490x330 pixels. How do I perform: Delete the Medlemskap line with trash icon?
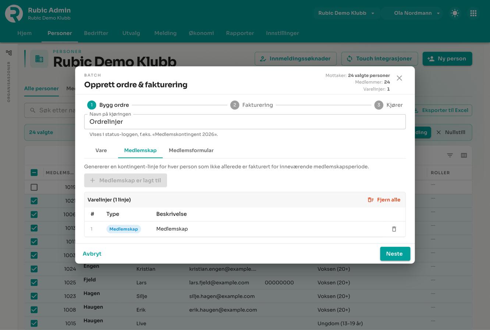394,229
